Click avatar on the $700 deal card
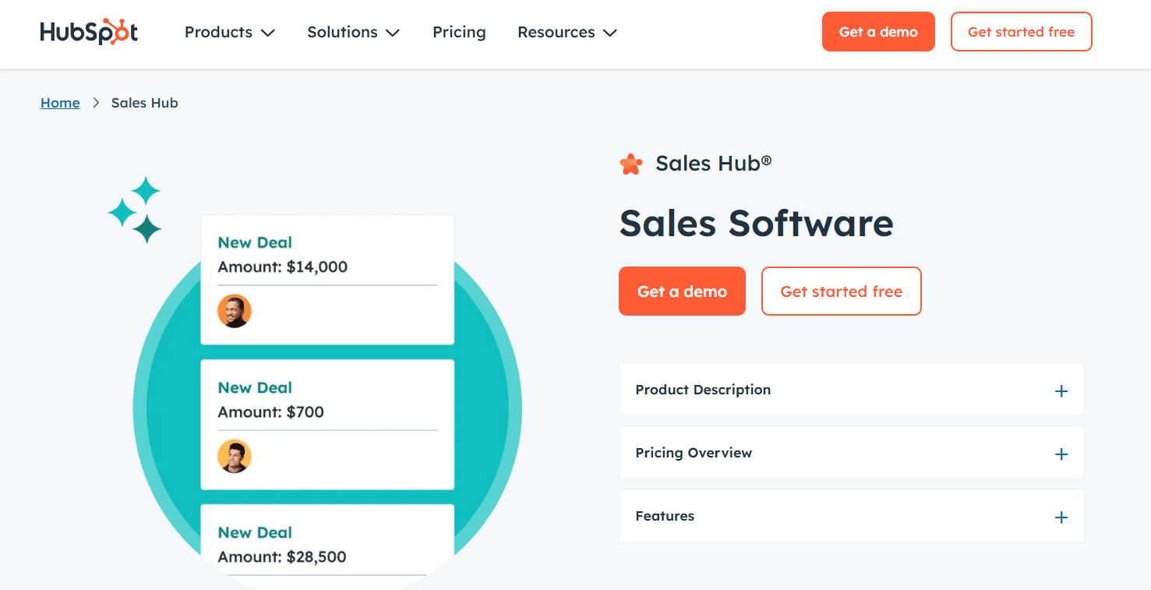 click(234, 456)
